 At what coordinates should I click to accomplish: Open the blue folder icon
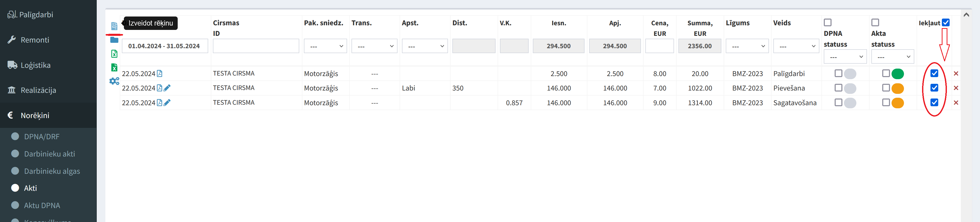click(114, 40)
